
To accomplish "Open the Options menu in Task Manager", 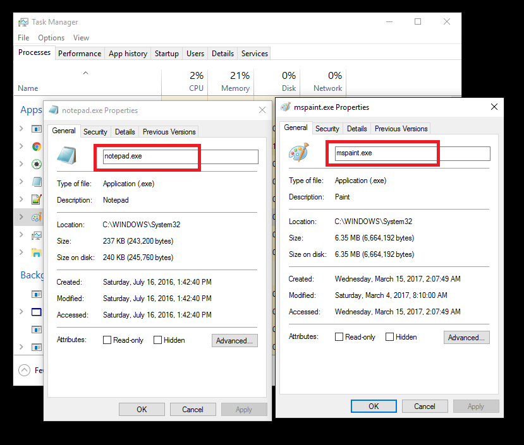I will click(51, 38).
